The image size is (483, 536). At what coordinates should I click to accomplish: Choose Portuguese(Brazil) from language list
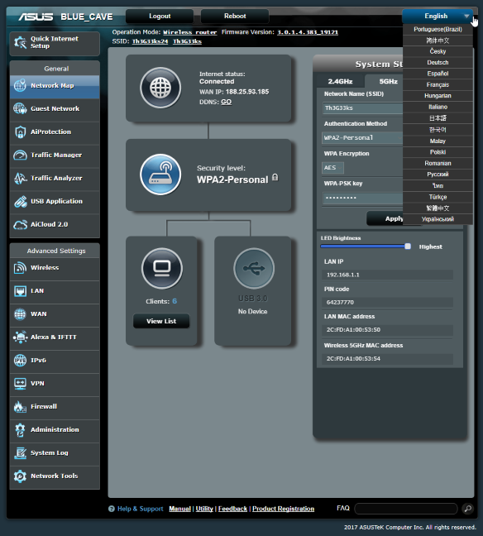[x=438, y=30]
